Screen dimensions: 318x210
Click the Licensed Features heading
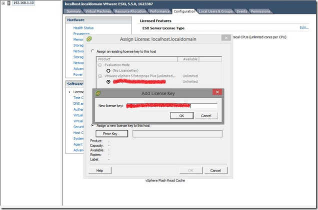pos(155,20)
